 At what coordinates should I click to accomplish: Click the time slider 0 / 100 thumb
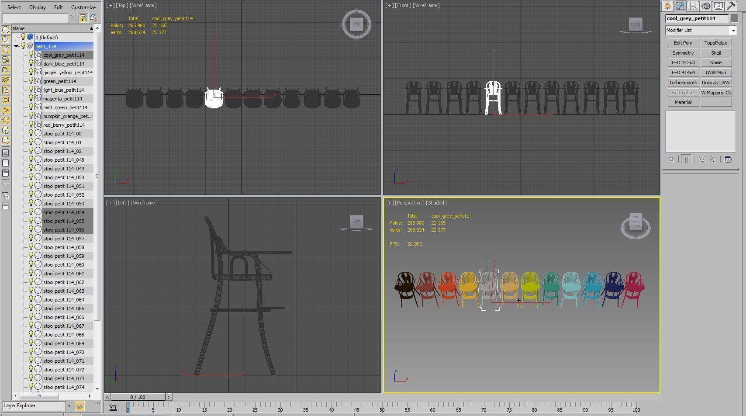click(x=138, y=397)
